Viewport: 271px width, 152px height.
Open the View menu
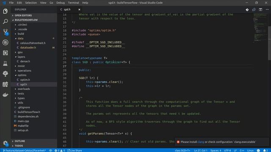[x=43, y=3]
